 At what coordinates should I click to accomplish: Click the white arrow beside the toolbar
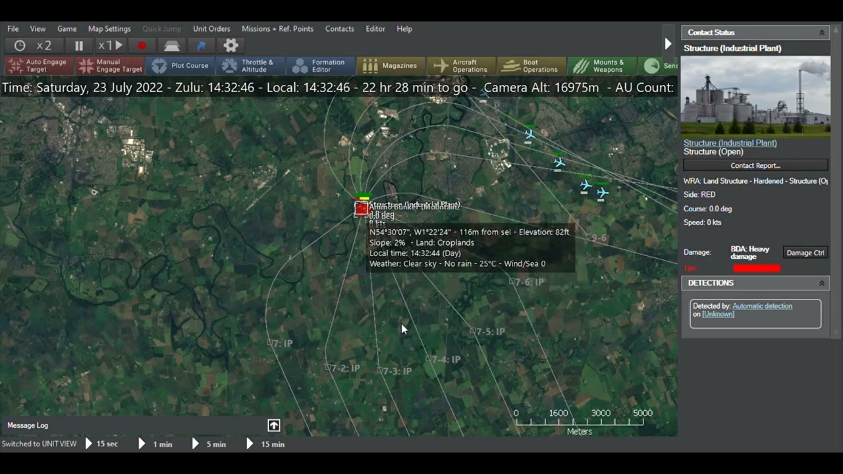point(668,44)
